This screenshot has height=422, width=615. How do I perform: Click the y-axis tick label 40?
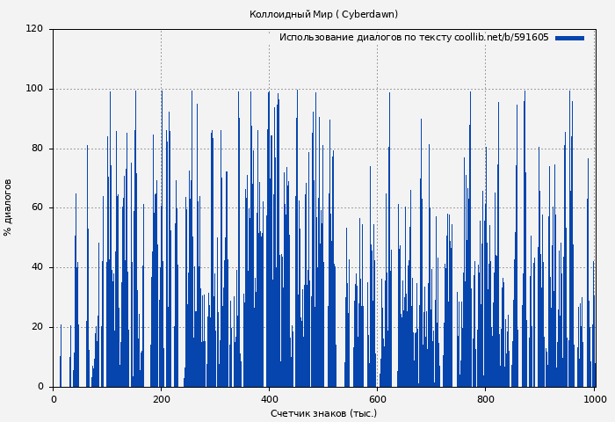[37, 267]
